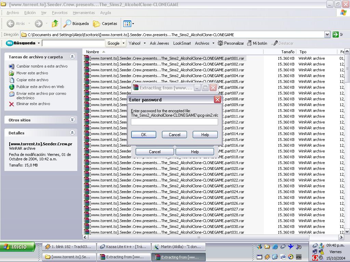Sort files by the Nombre column
The height and width of the screenshot is (262, 350).
pyautogui.click(x=173, y=52)
